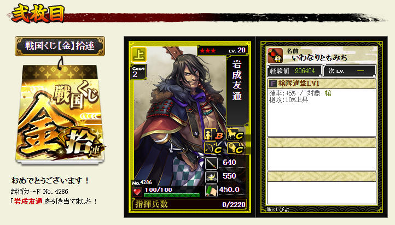Click the green scroll intelligence icon

click(211, 191)
